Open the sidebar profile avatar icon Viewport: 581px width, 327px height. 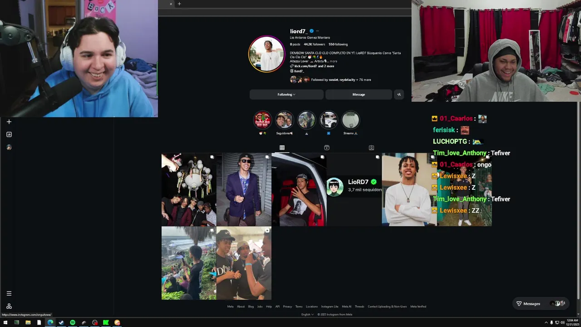pyautogui.click(x=9, y=147)
